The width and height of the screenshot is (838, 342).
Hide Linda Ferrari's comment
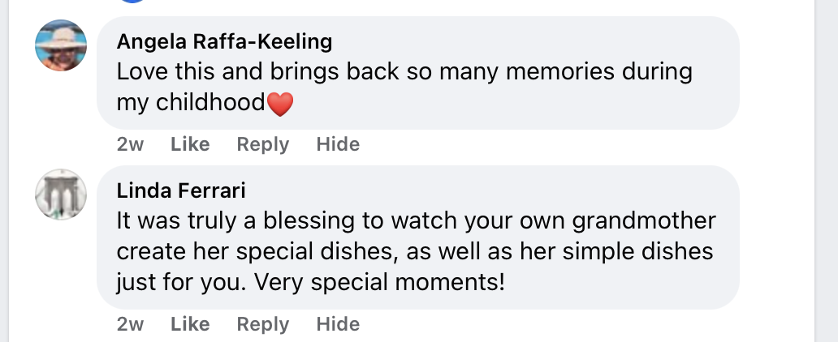point(338,324)
